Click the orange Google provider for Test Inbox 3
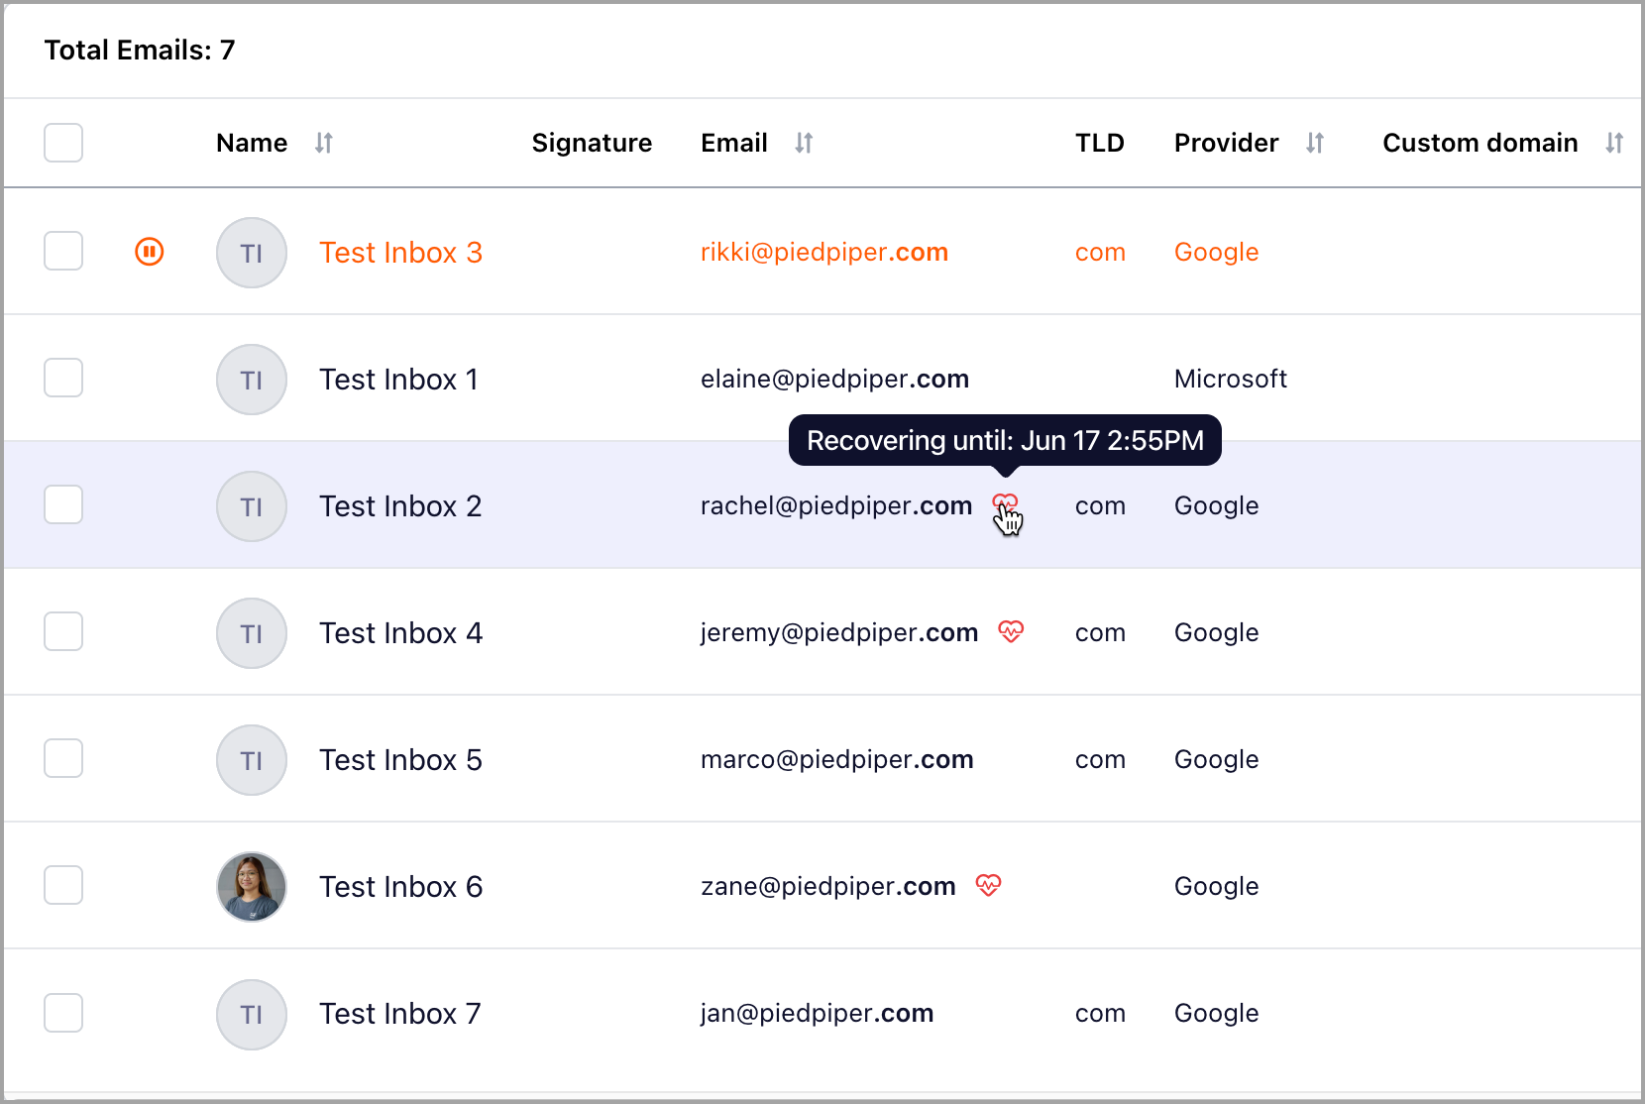 1217,253
